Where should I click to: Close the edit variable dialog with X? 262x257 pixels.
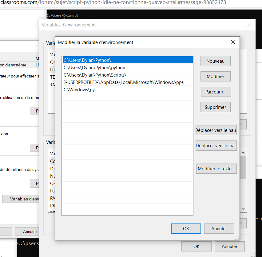pos(233,42)
